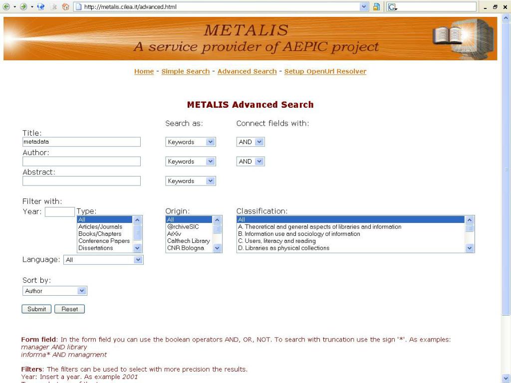This screenshot has height=383, width=511.
Task: Open the Advanced Search link
Action: tap(247, 71)
